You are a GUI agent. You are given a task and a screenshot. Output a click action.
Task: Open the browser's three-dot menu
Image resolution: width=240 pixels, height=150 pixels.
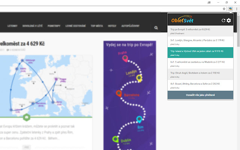[237, 8]
